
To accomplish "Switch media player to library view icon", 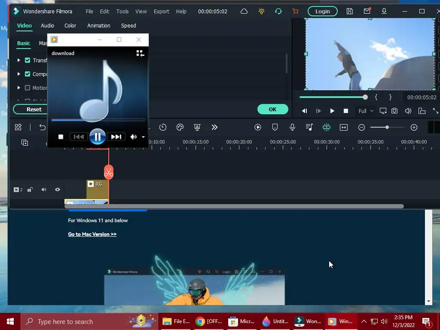I will [x=140, y=53].
